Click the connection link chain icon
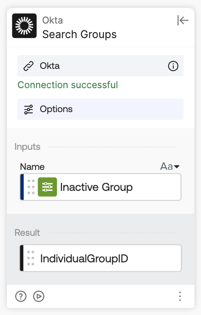The height and width of the screenshot is (315, 201). coord(29,66)
